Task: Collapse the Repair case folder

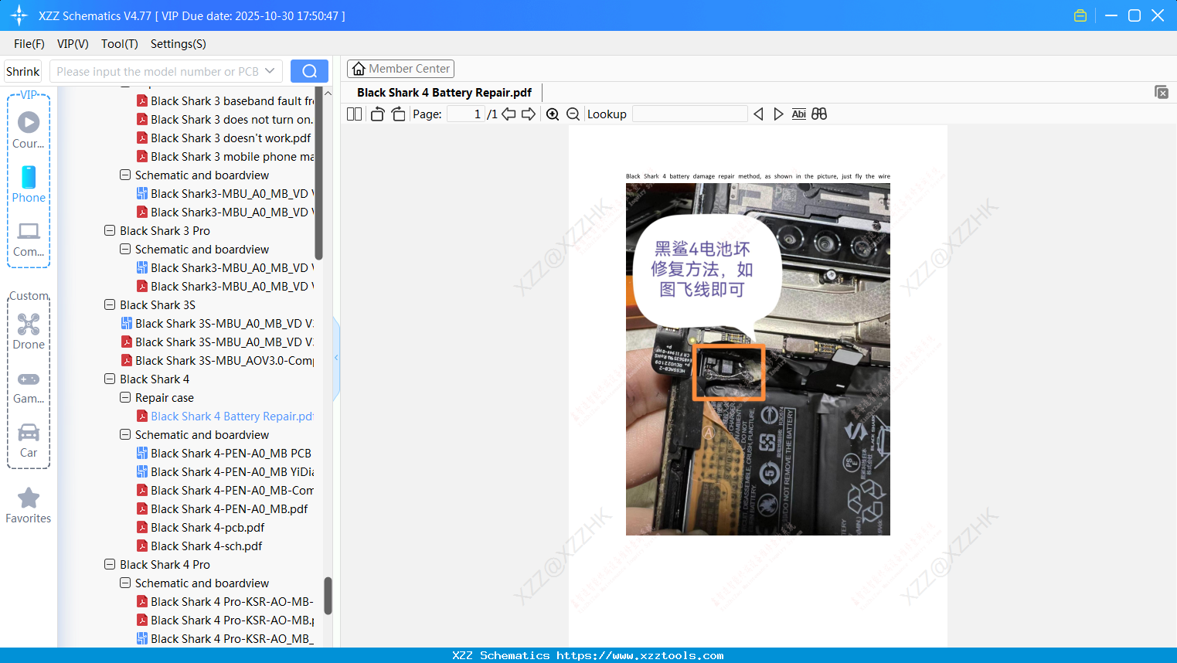Action: (125, 397)
